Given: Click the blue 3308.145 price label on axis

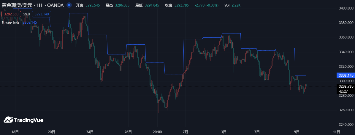Looking at the screenshot, I should 345,75.
